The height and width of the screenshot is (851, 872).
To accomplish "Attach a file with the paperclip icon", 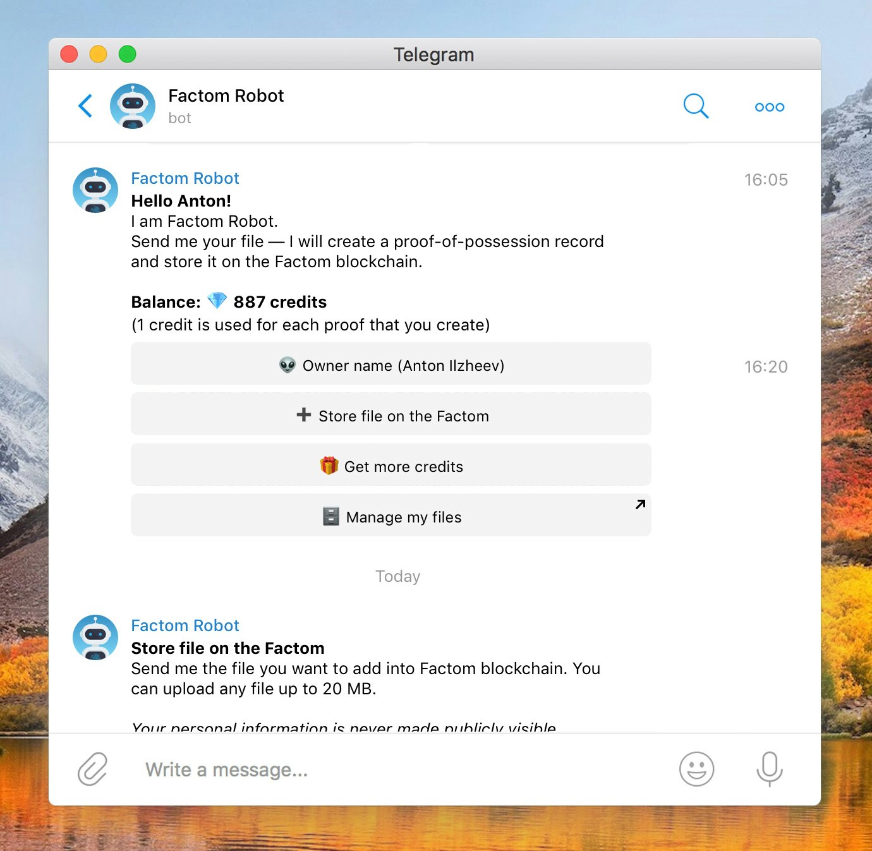I will click(93, 769).
